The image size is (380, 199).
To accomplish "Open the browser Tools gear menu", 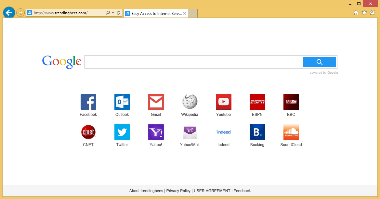I will tap(372, 13).
